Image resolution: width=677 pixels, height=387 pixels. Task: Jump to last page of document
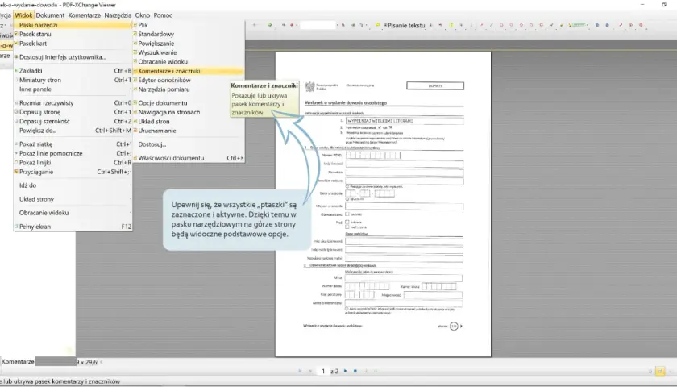click(355, 371)
